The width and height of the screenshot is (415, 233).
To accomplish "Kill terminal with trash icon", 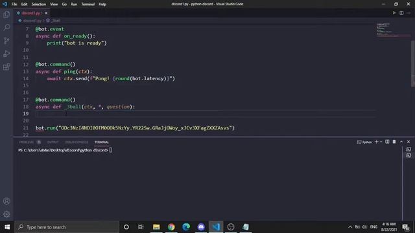I will tap(394, 142).
